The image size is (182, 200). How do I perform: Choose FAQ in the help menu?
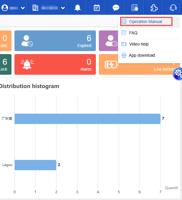133,33
